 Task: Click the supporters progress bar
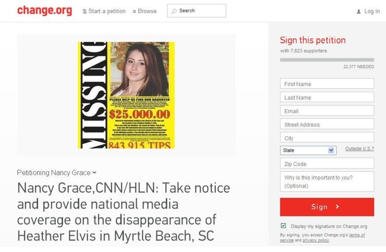(327, 60)
